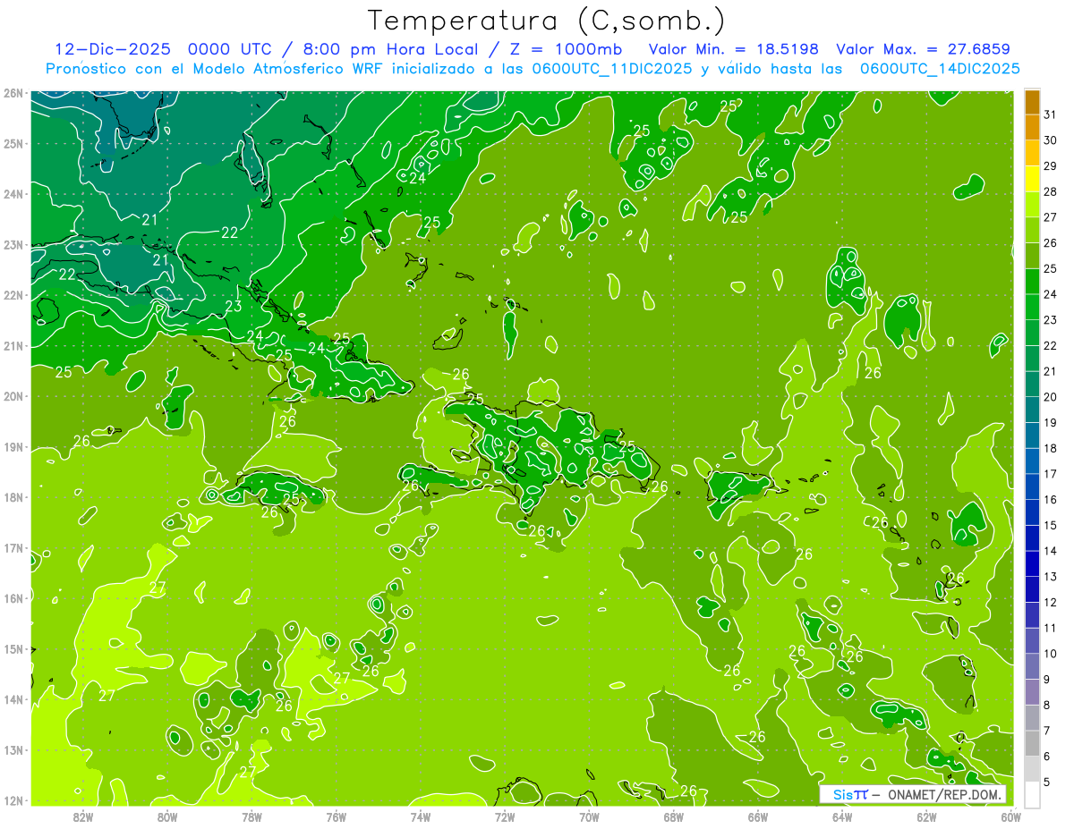Click the "21N" latitude axis label
Screen dimensions: 1074x829
coord(13,346)
